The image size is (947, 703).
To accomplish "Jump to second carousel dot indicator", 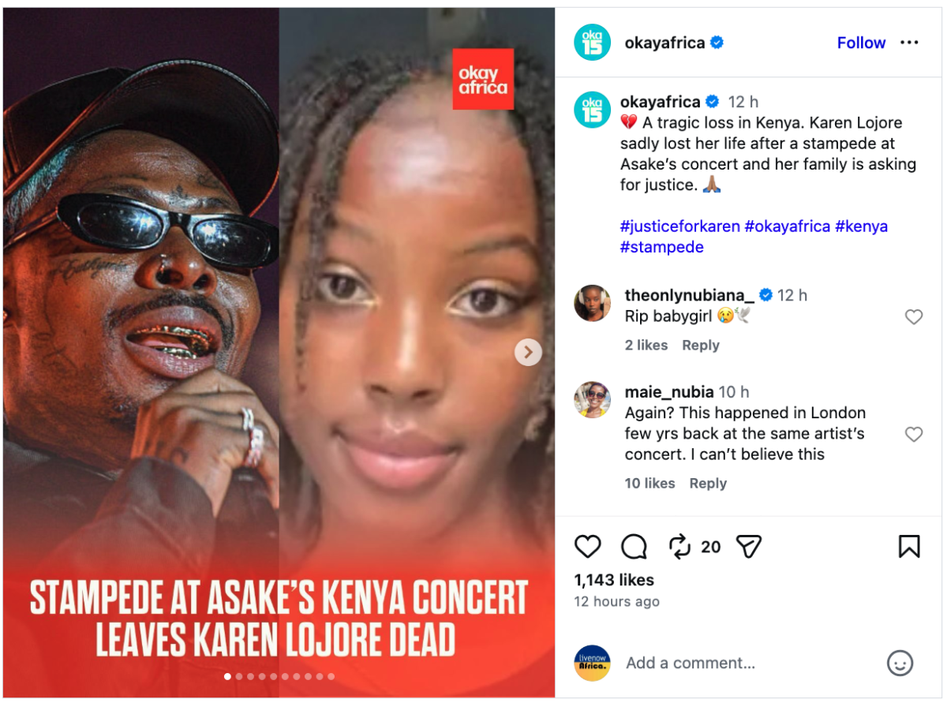I will coord(239,676).
